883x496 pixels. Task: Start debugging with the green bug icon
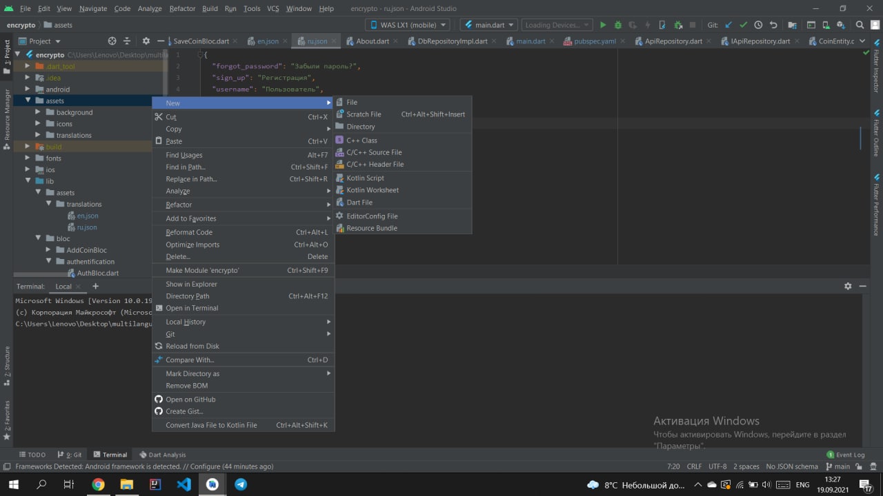click(618, 25)
